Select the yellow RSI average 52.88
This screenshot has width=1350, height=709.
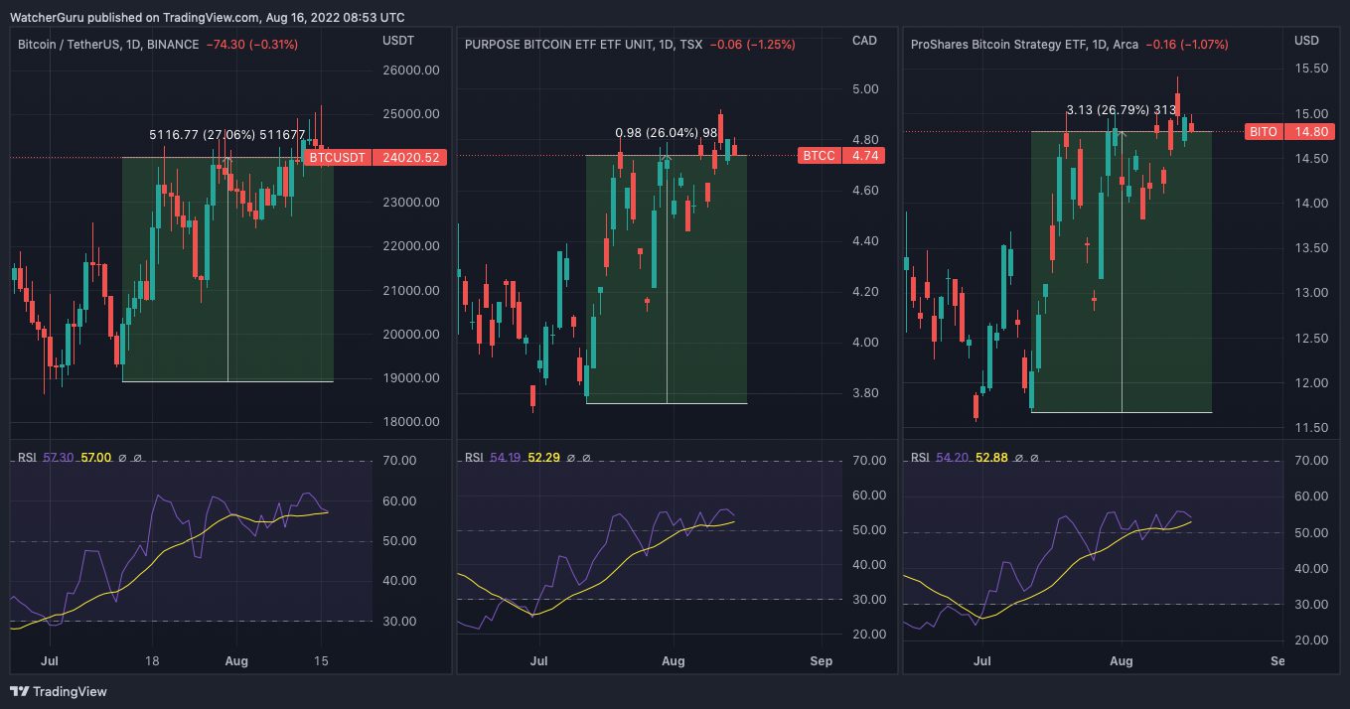click(989, 458)
